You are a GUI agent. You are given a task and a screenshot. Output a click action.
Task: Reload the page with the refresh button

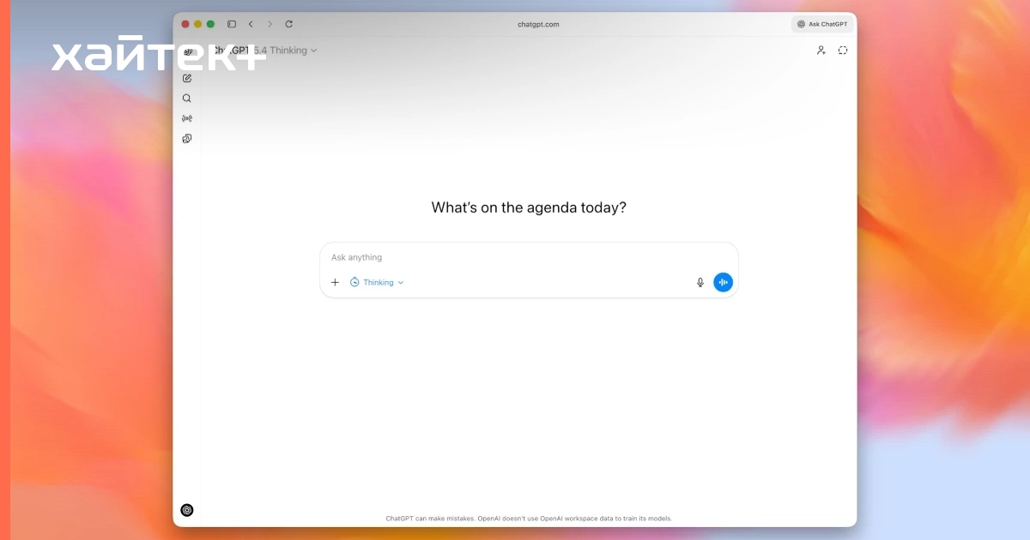click(288, 24)
